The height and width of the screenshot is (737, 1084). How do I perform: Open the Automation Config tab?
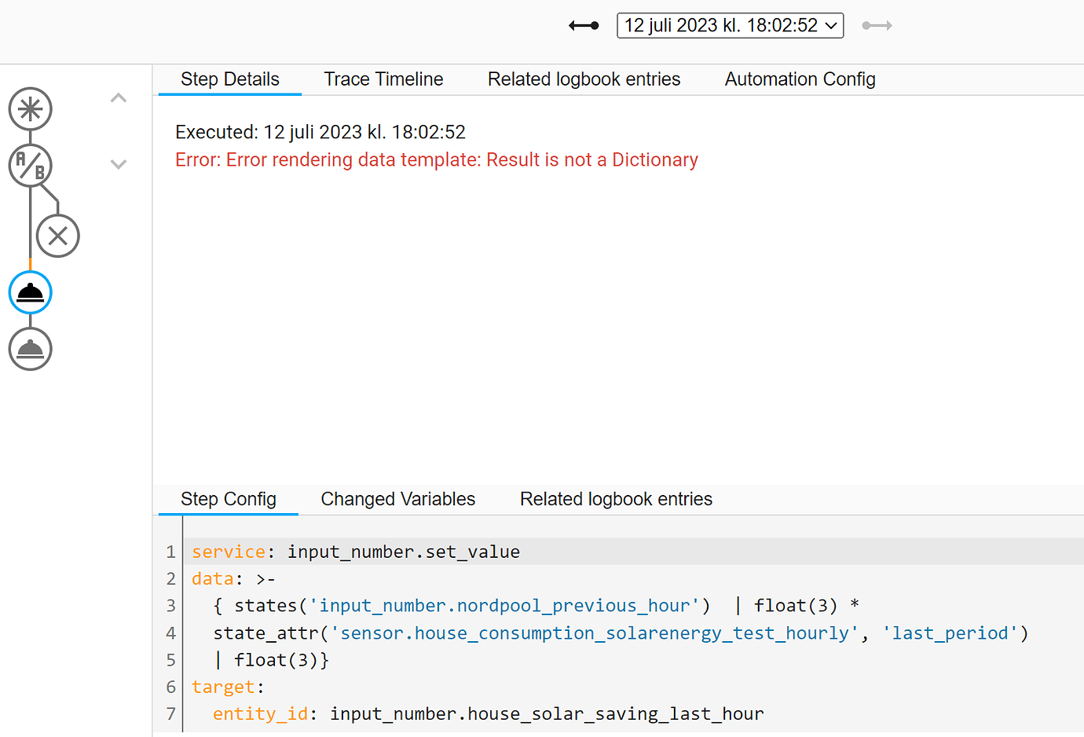(800, 79)
